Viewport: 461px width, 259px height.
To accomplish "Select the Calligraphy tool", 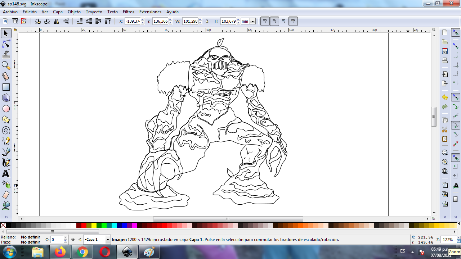I will (x=6, y=163).
